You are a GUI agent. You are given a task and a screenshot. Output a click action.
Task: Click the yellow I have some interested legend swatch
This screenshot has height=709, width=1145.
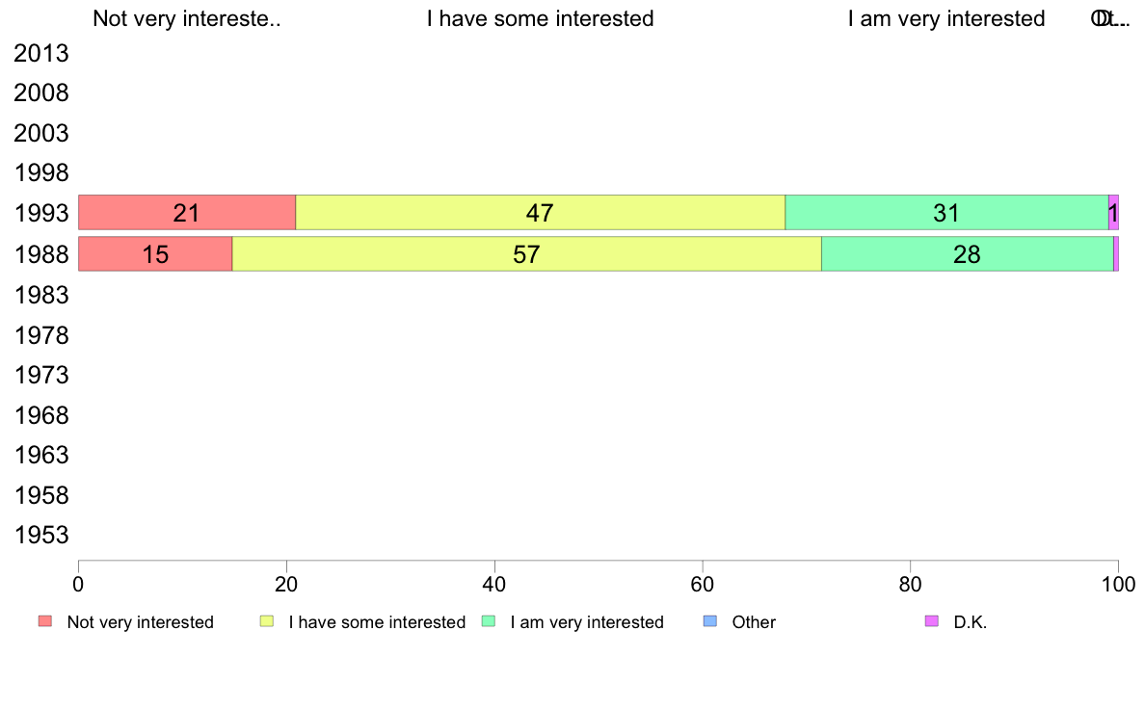[267, 621]
